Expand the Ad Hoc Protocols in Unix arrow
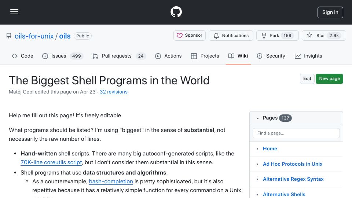Viewport: 352px width, 198px height. [257, 164]
